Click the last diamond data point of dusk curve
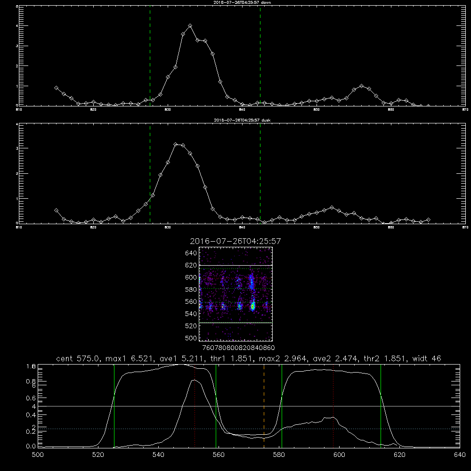This screenshot has height=471, width=471. coord(428,220)
